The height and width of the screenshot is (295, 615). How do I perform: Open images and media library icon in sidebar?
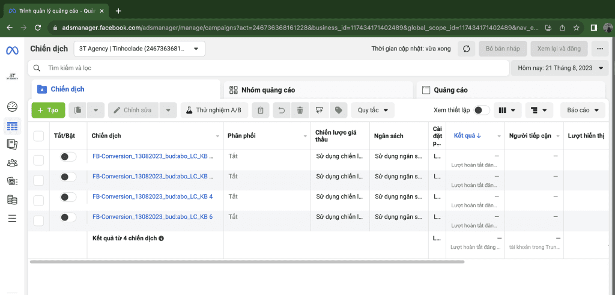12,181
